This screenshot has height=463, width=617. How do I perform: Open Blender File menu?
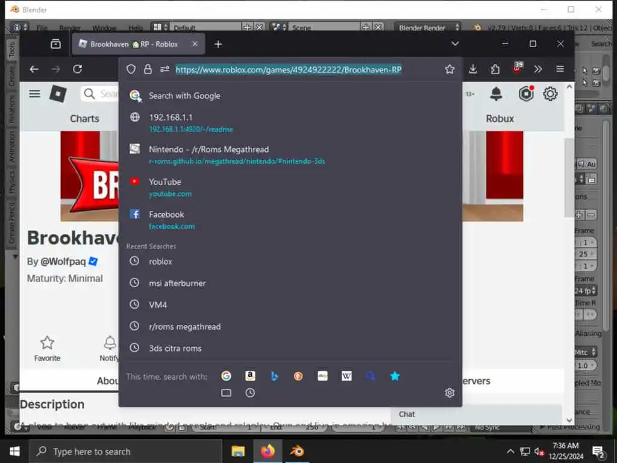coord(42,28)
